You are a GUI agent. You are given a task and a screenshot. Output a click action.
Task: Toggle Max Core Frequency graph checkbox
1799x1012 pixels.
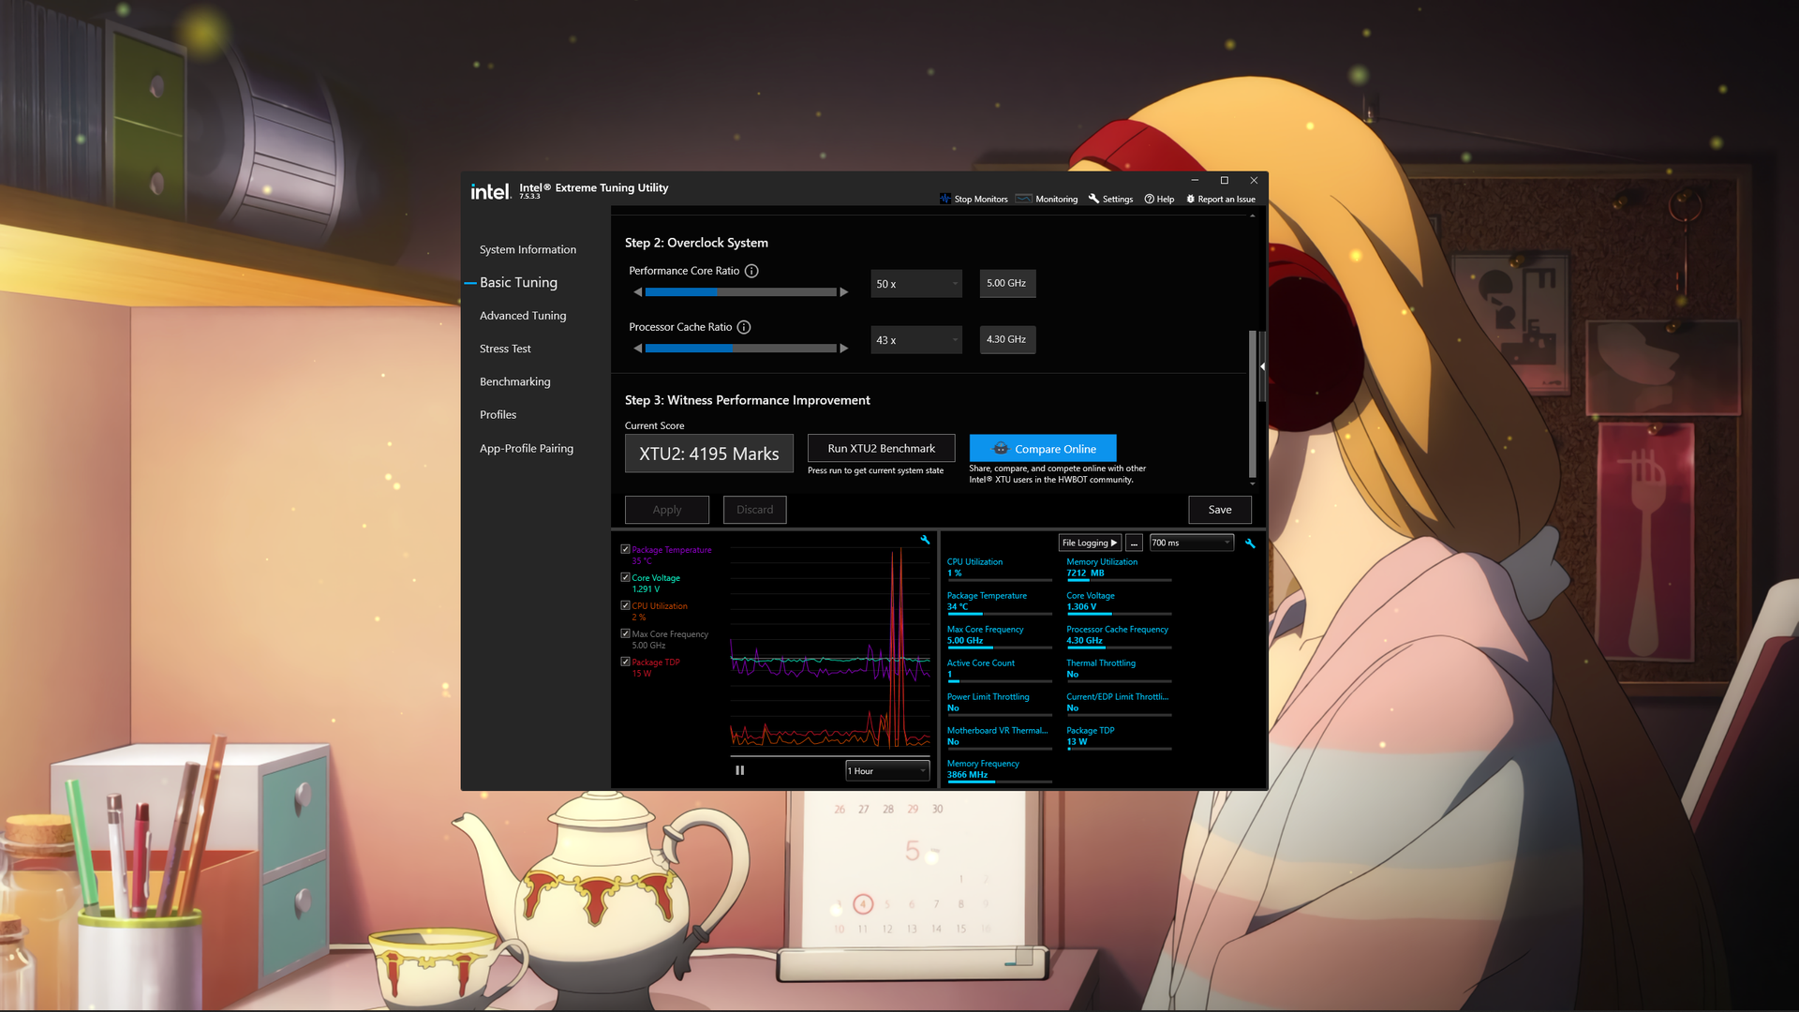tap(625, 633)
